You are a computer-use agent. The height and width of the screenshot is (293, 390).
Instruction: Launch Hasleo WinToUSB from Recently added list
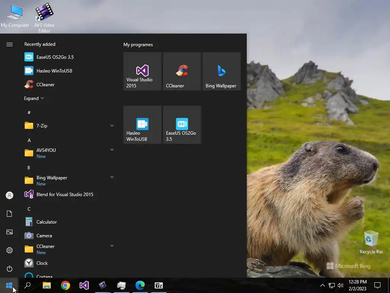[x=69, y=71]
